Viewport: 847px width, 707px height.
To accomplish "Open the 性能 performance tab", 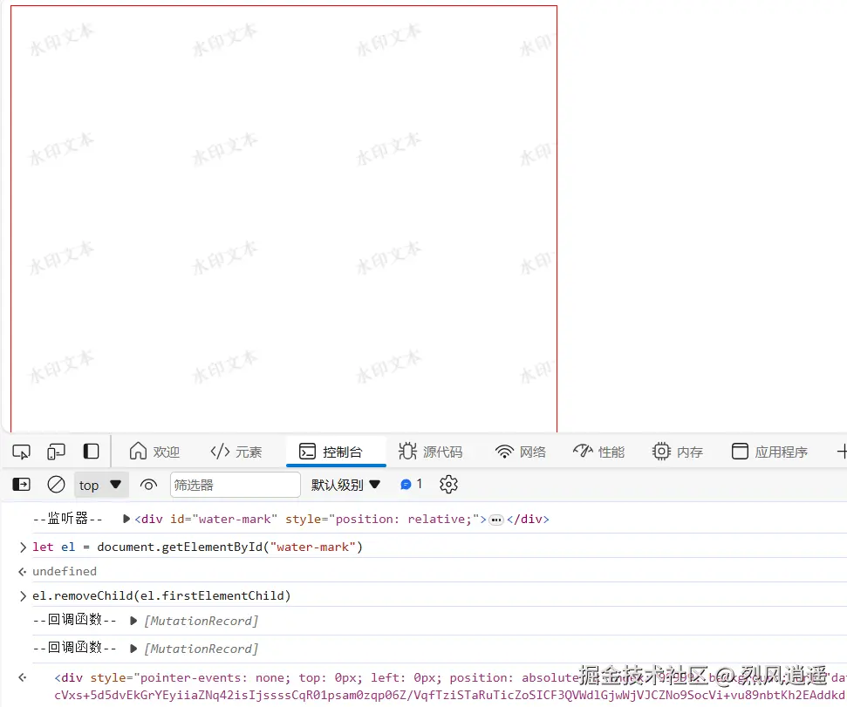I will coord(598,452).
